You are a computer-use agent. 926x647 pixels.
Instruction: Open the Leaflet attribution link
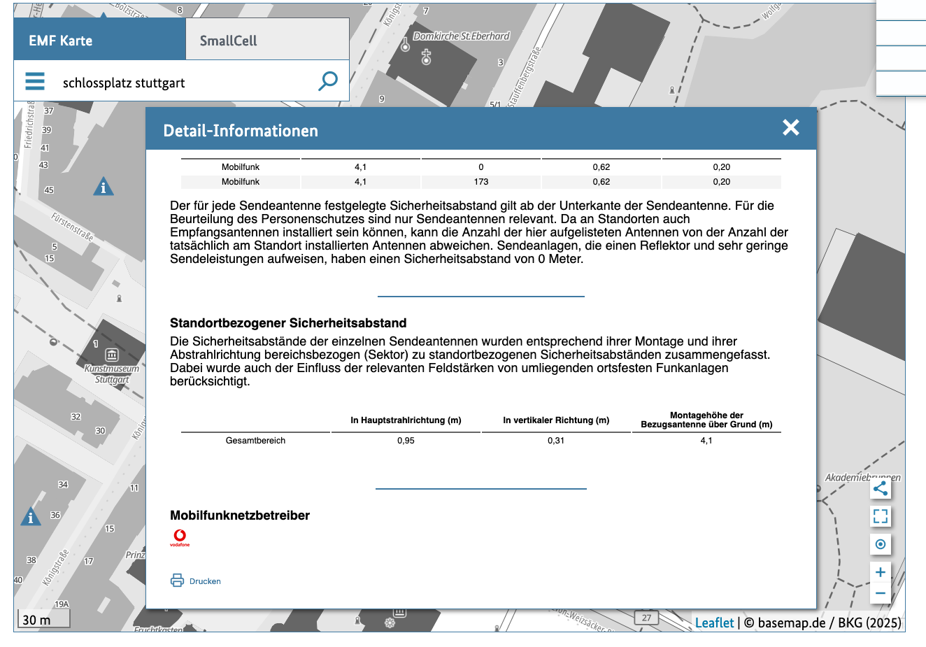pyautogui.click(x=714, y=623)
